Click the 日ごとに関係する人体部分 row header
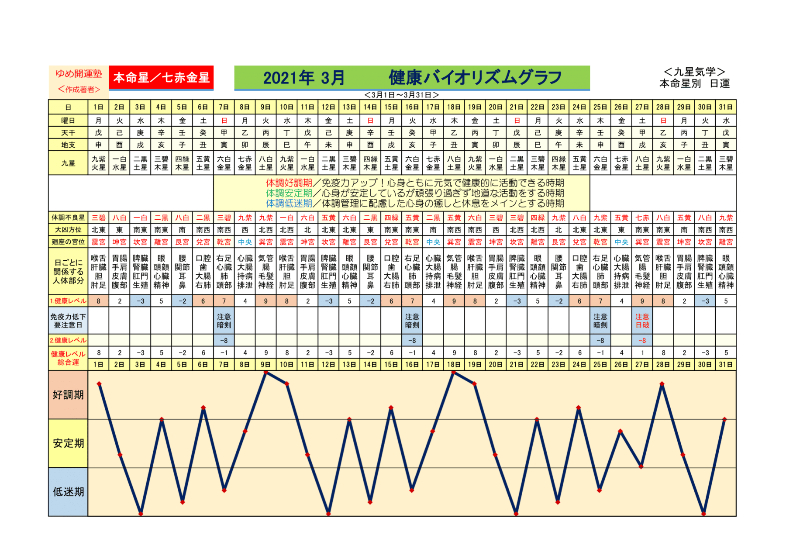This screenshot has height=556, width=786. 68,272
